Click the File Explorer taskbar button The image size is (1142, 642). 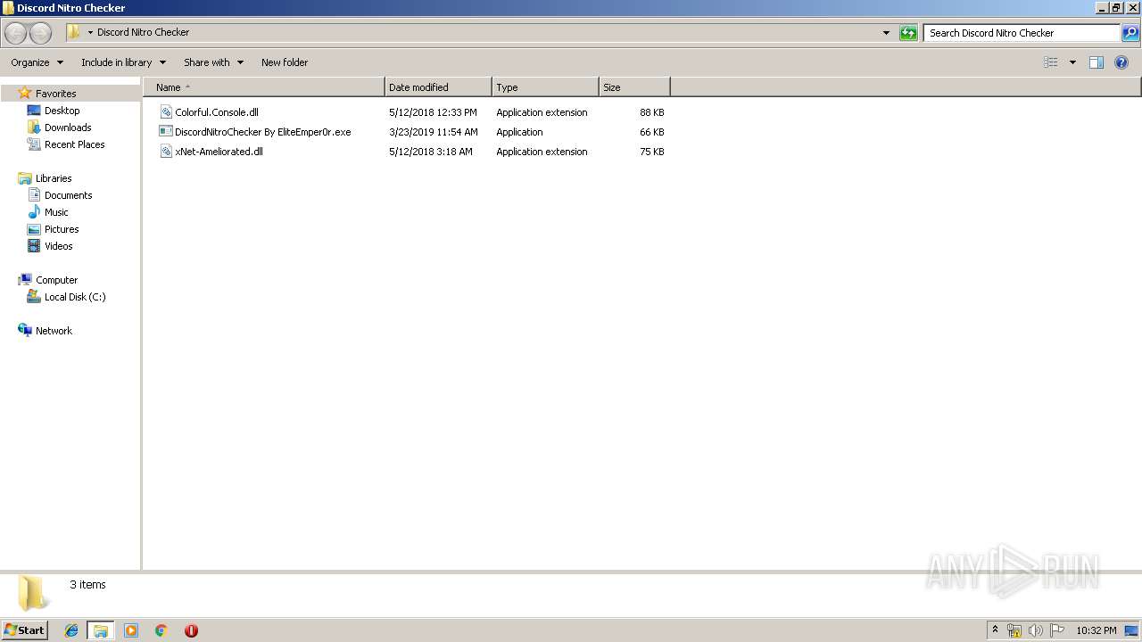click(101, 630)
